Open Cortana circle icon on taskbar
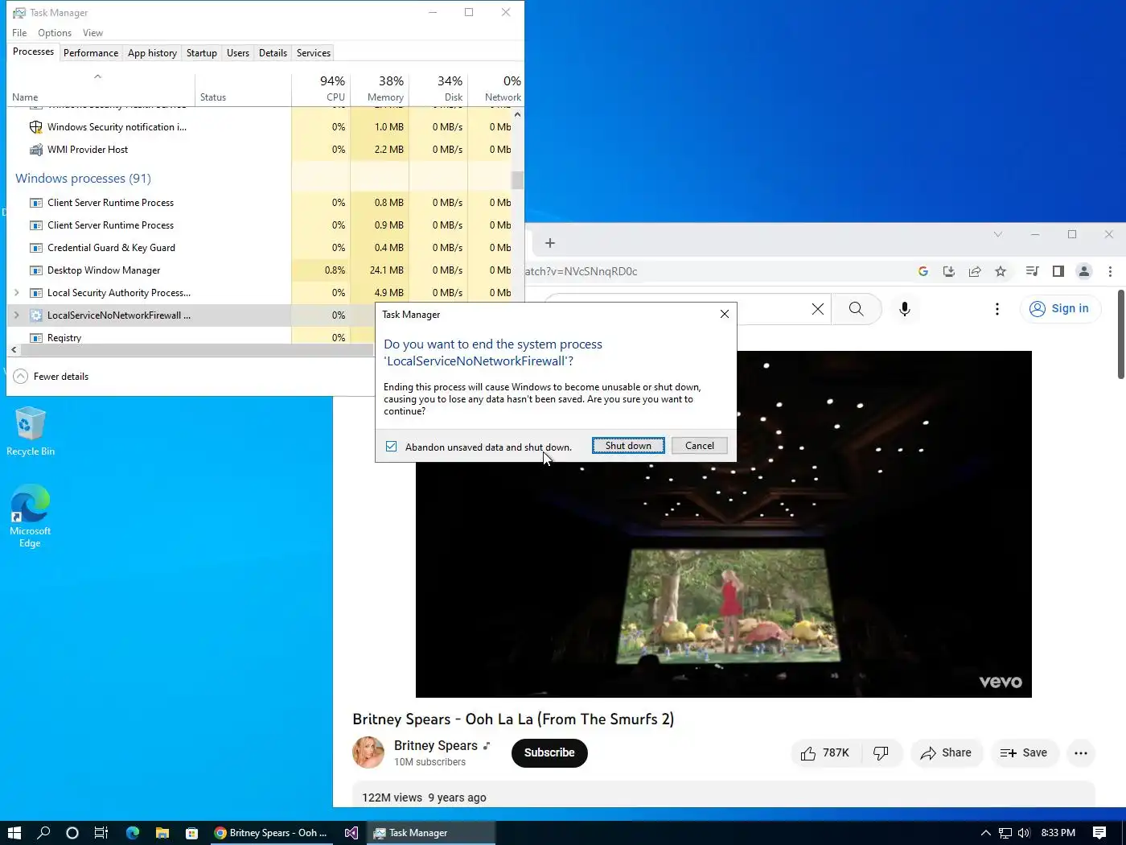This screenshot has height=845, width=1126. click(72, 833)
